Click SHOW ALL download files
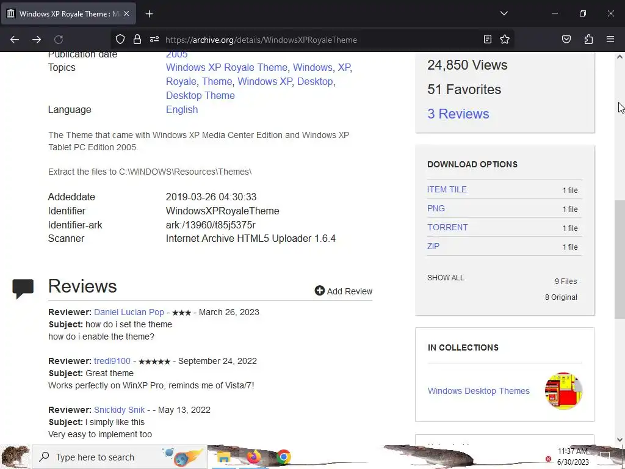This screenshot has width=625, height=469. [446, 278]
